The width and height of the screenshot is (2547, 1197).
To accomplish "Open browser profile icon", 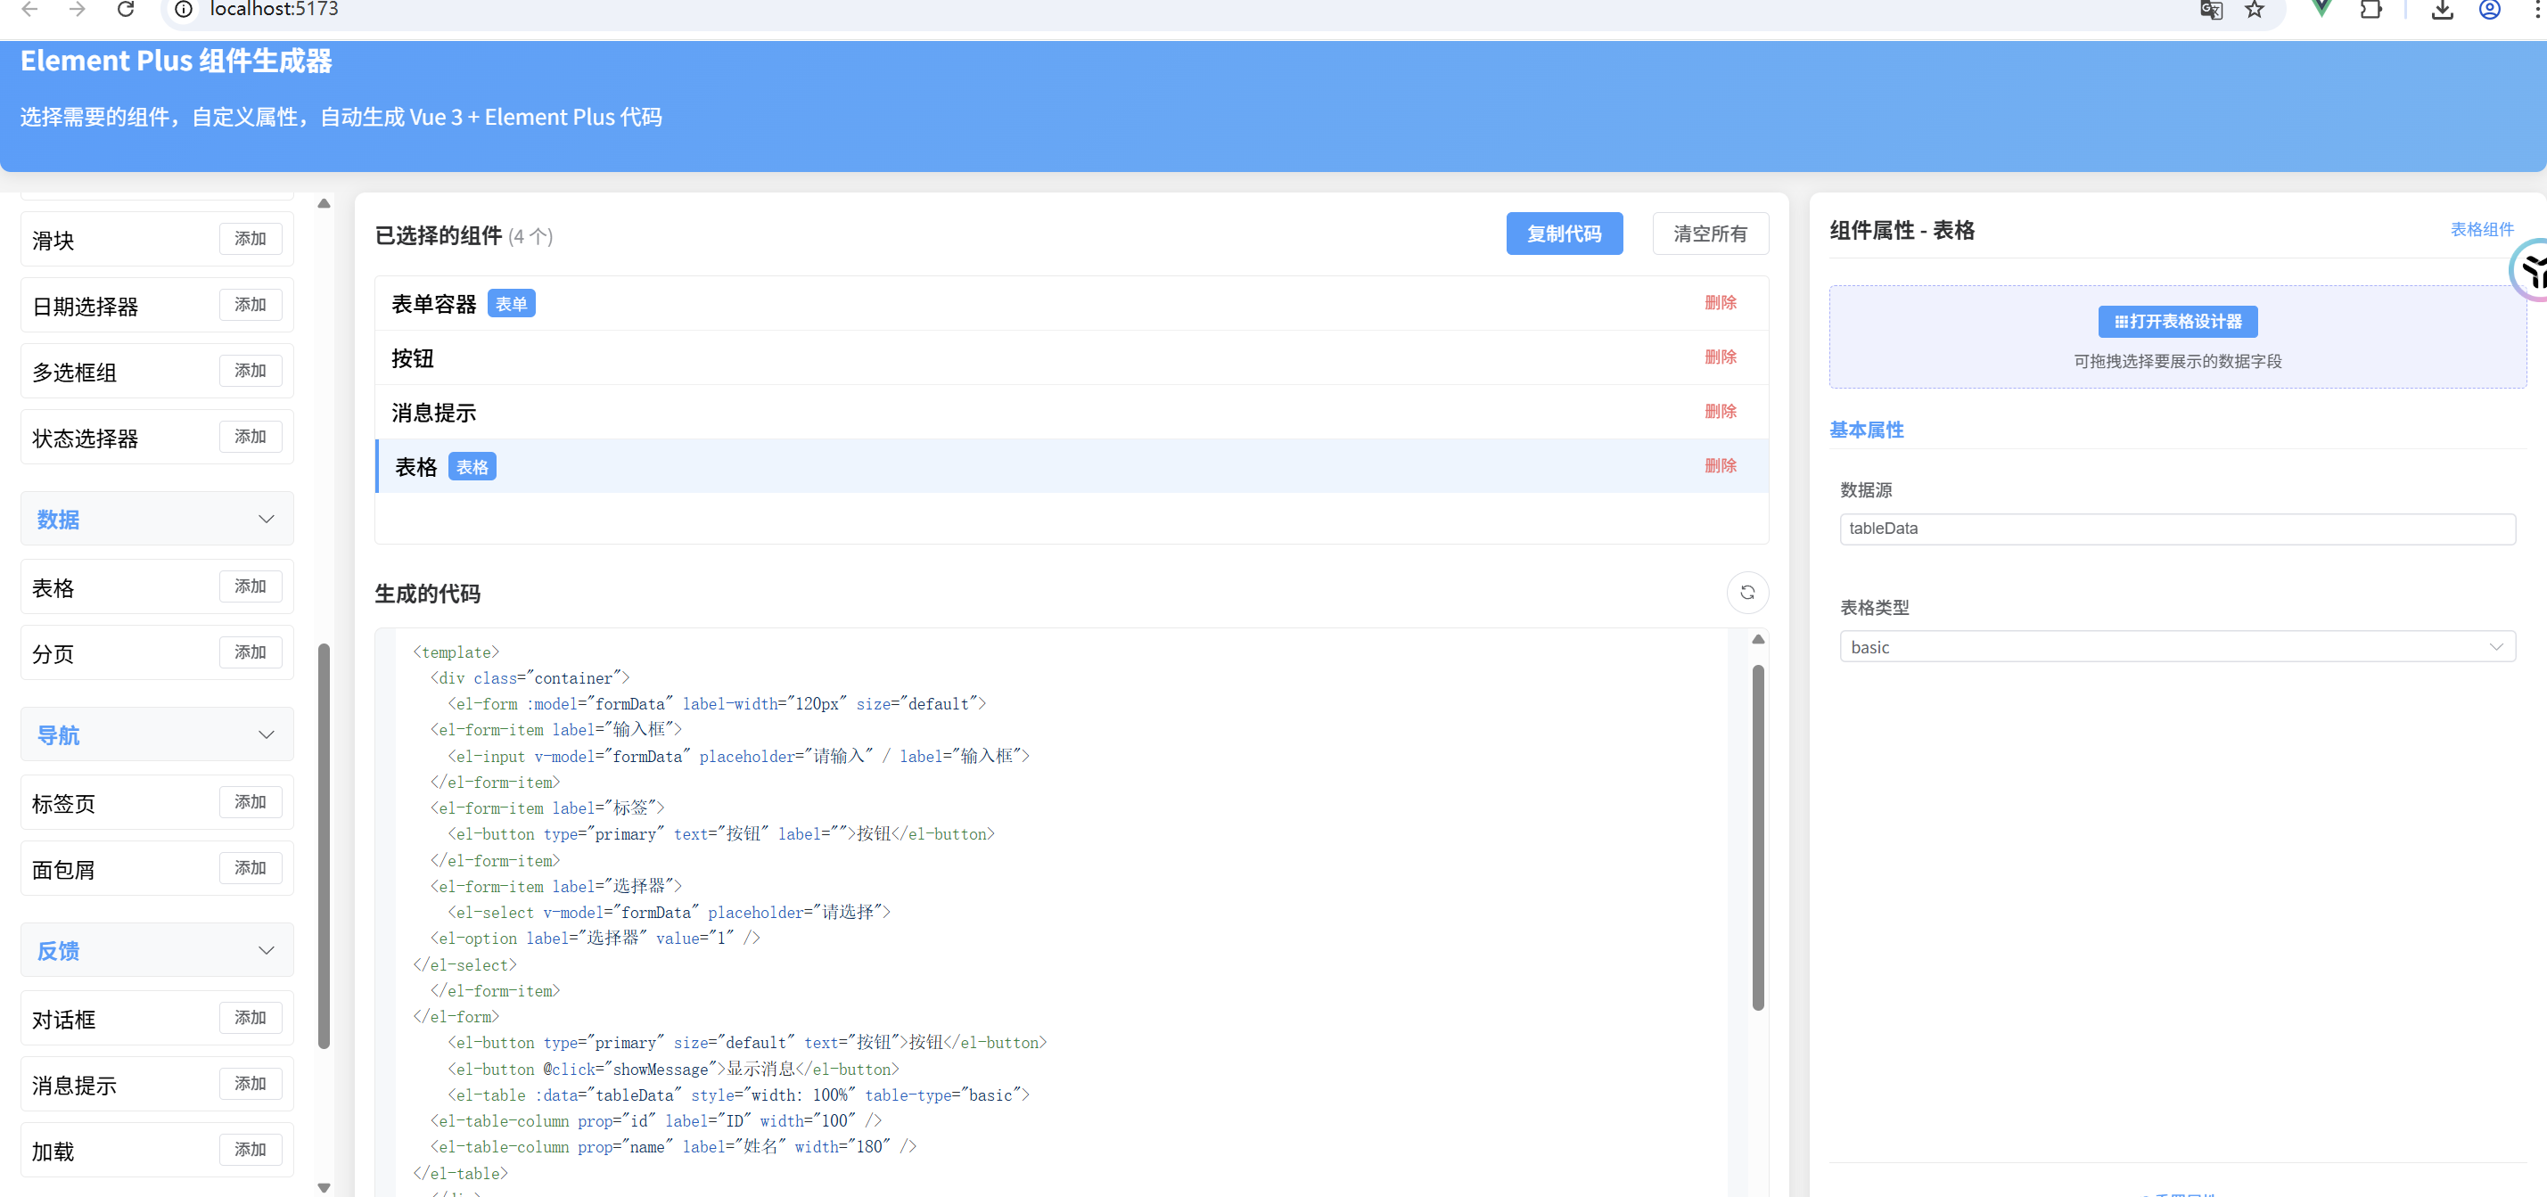I will tap(2489, 10).
